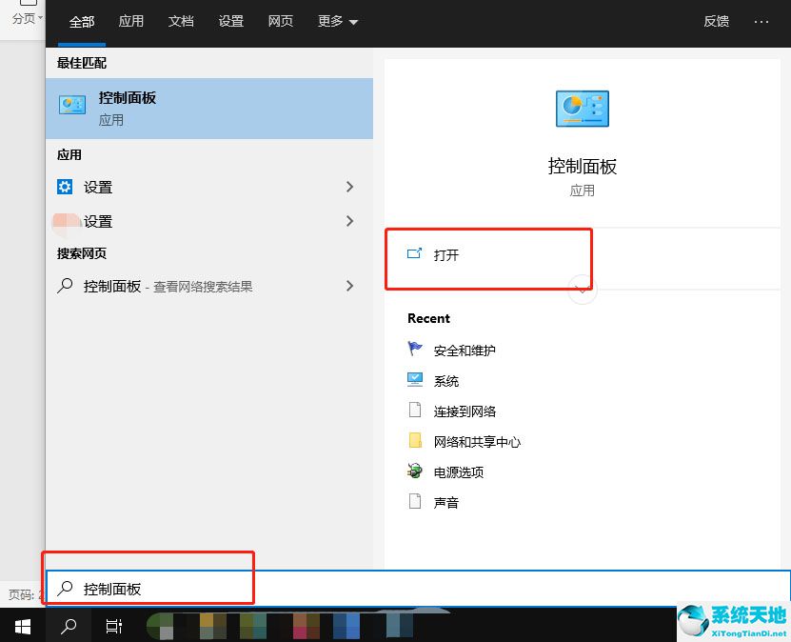
Task: Switch to the 文档 tab
Action: coord(181,21)
